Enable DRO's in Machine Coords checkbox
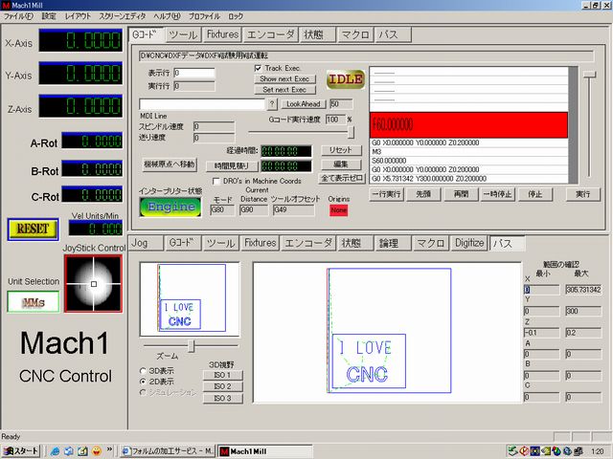The height and width of the screenshot is (459, 613). (x=216, y=182)
